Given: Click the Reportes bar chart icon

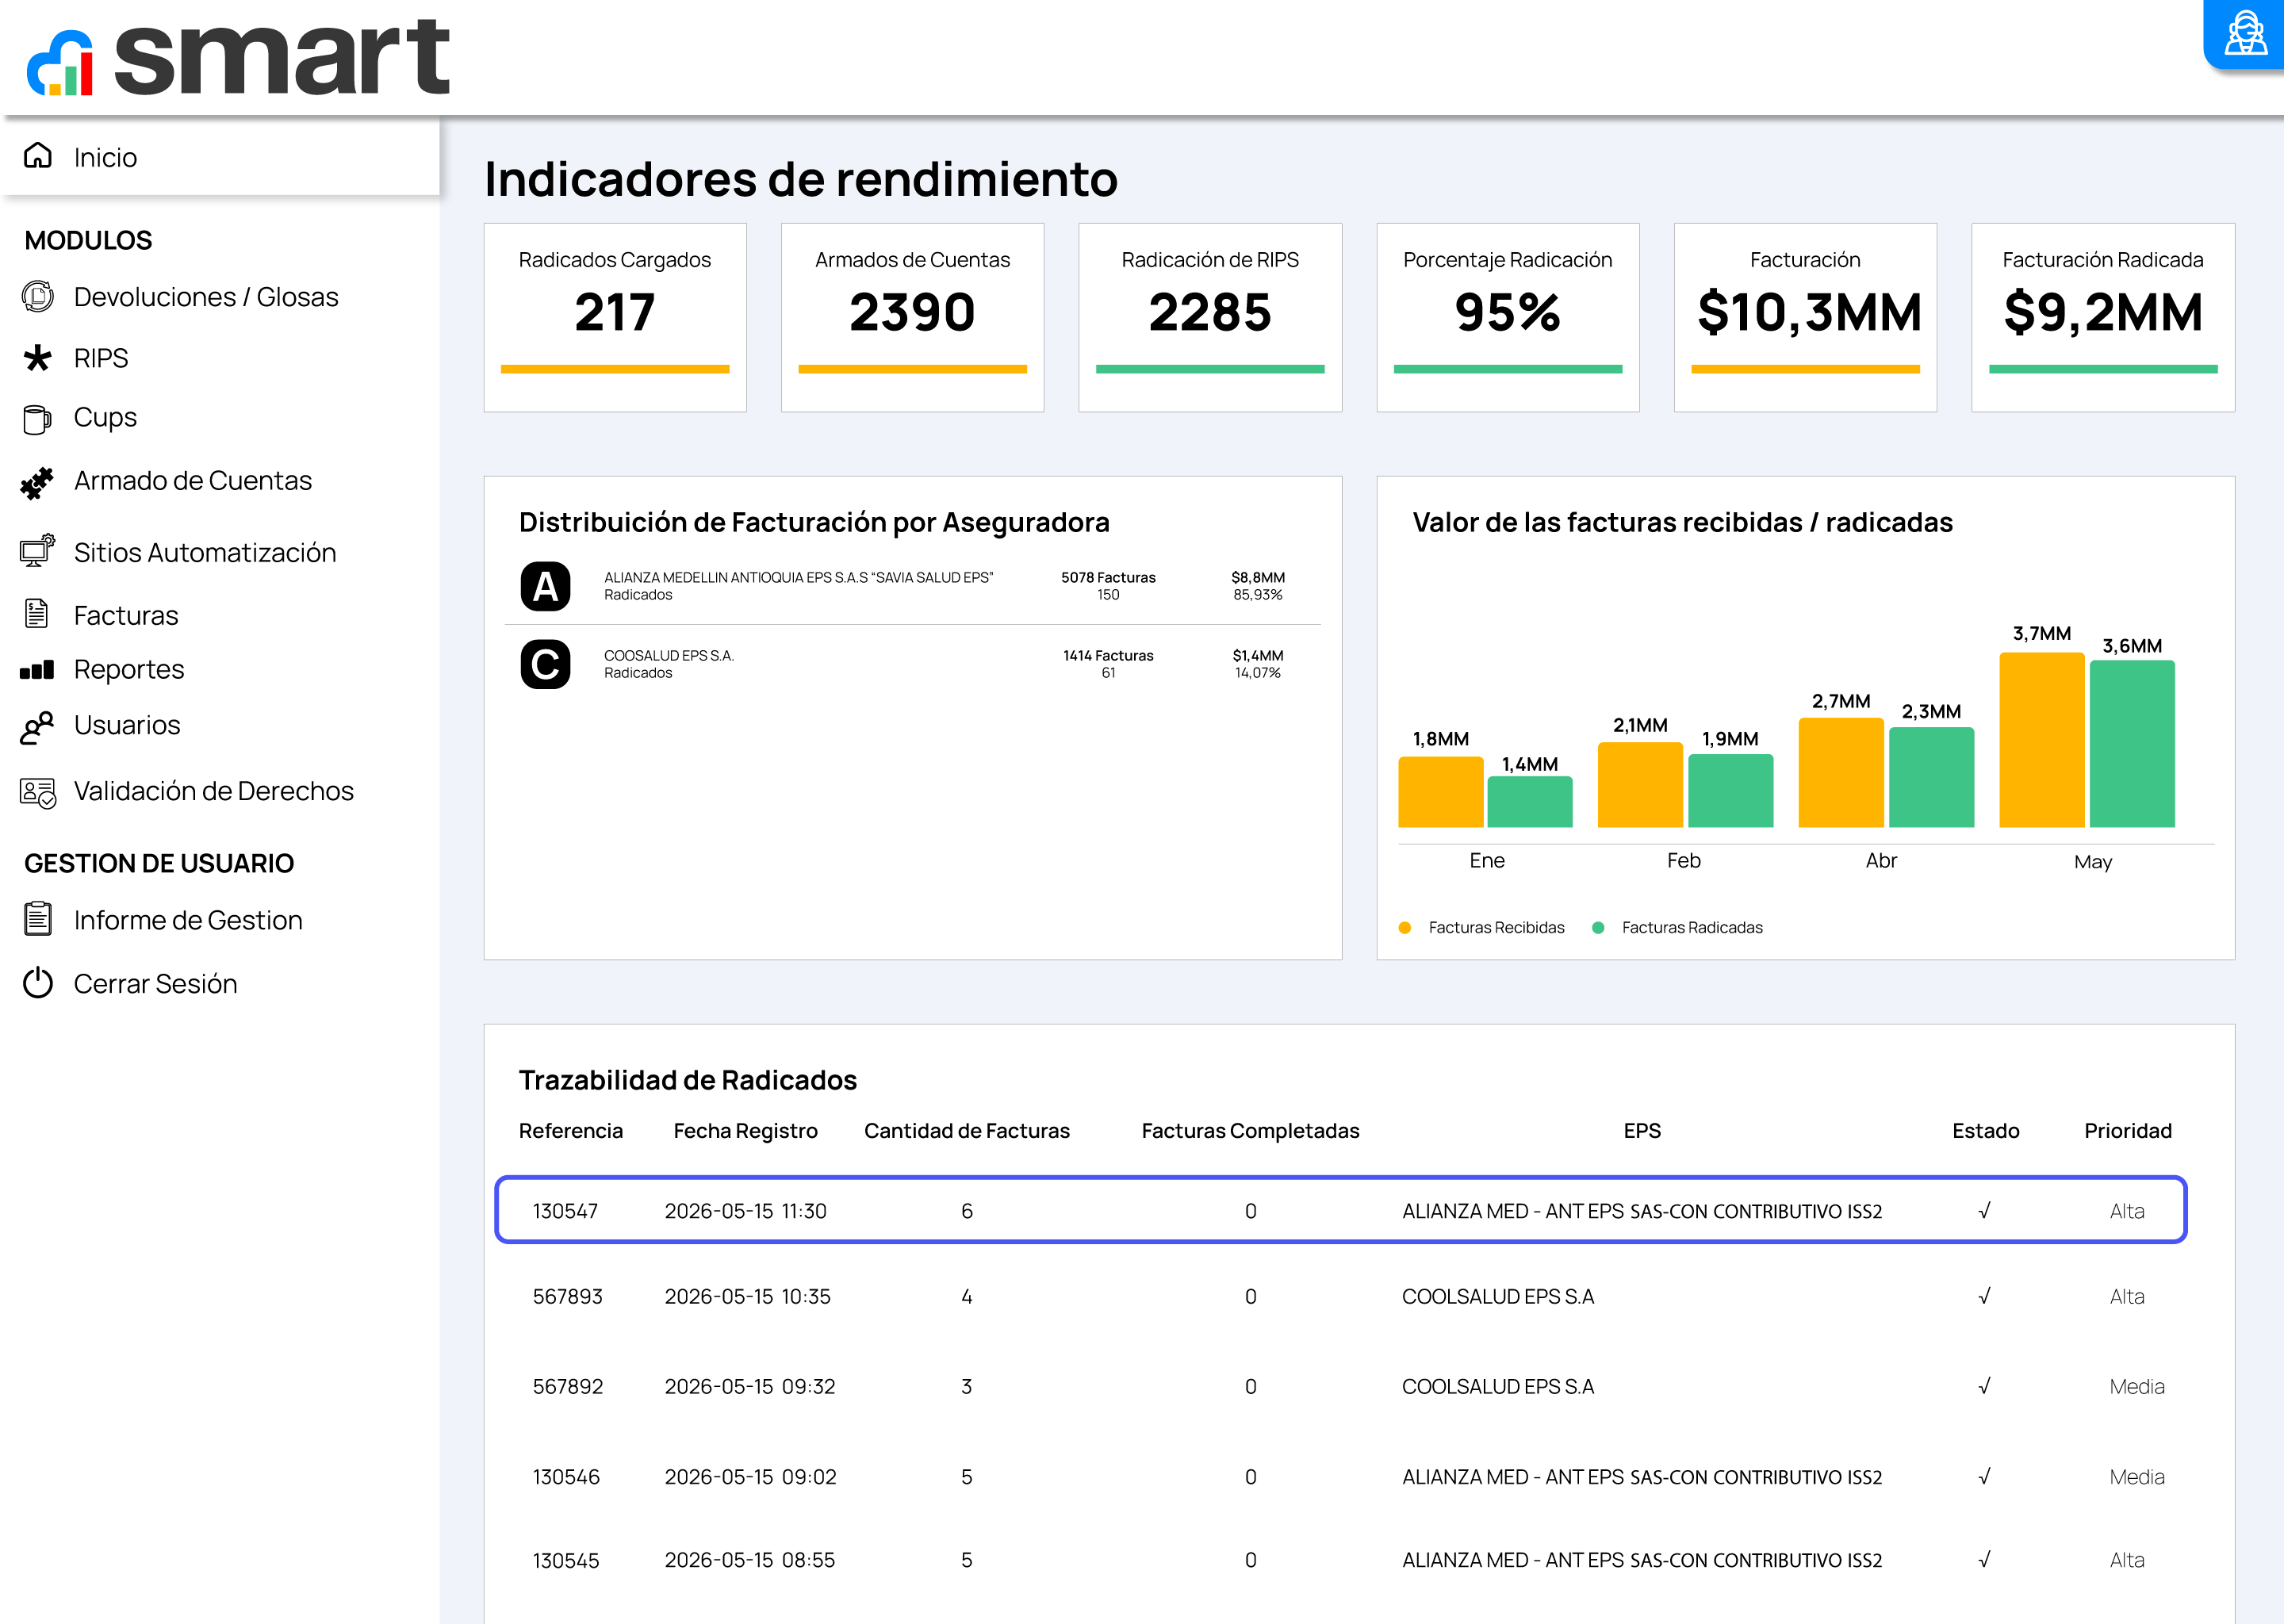Looking at the screenshot, I should [x=38, y=670].
